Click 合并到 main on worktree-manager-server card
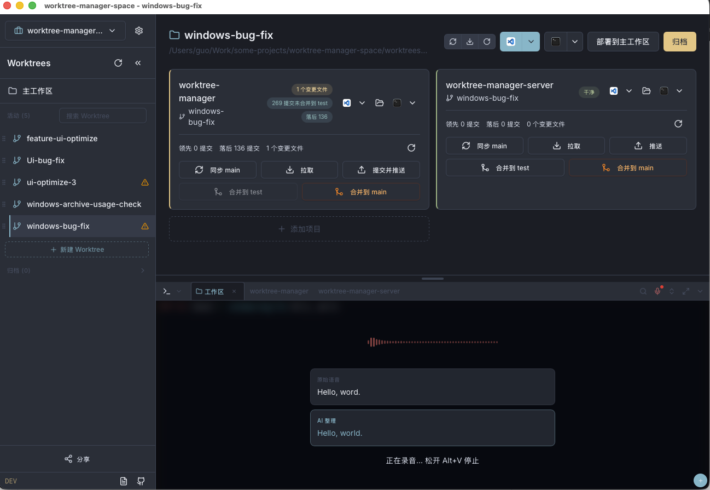The height and width of the screenshot is (490, 710). point(628,168)
